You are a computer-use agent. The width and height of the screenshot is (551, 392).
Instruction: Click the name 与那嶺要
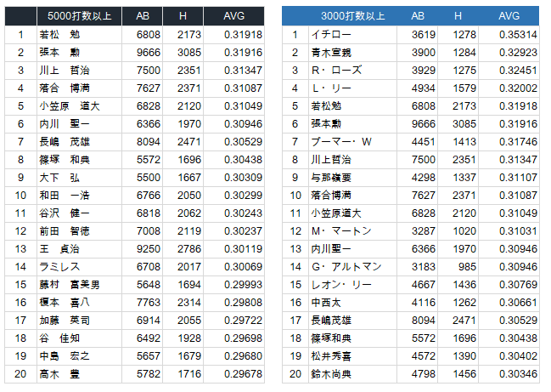[331, 178]
